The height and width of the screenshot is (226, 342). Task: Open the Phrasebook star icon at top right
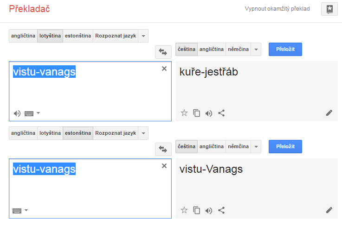click(x=329, y=9)
